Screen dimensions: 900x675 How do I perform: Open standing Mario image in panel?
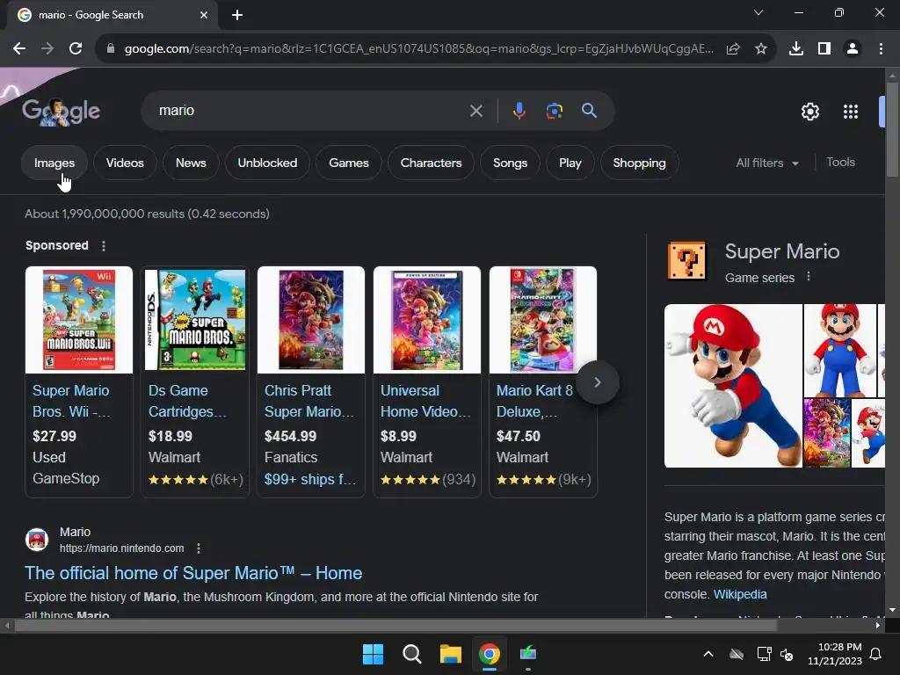tap(839, 350)
